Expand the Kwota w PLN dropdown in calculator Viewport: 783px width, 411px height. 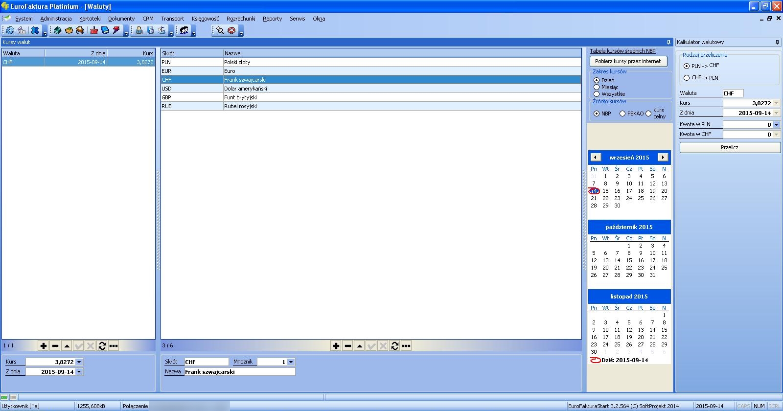point(776,125)
